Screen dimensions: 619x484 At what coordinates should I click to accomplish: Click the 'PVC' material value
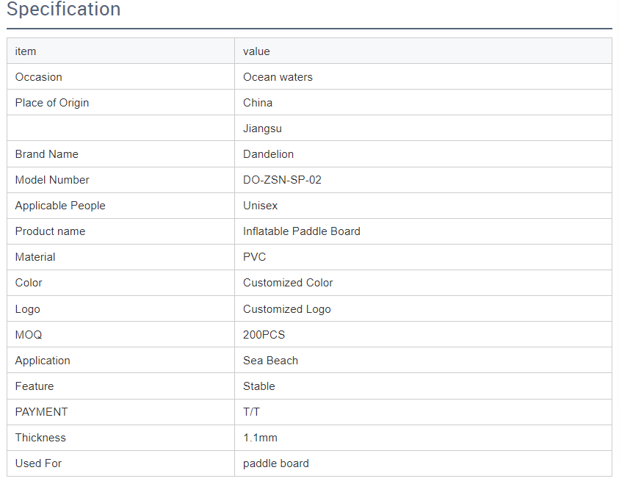click(254, 257)
